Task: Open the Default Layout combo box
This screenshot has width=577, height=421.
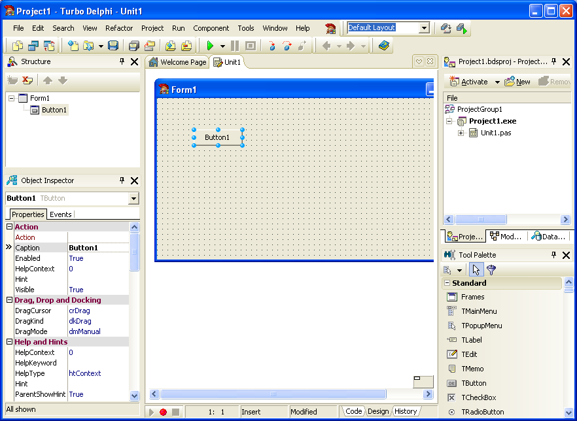Action: (x=425, y=28)
